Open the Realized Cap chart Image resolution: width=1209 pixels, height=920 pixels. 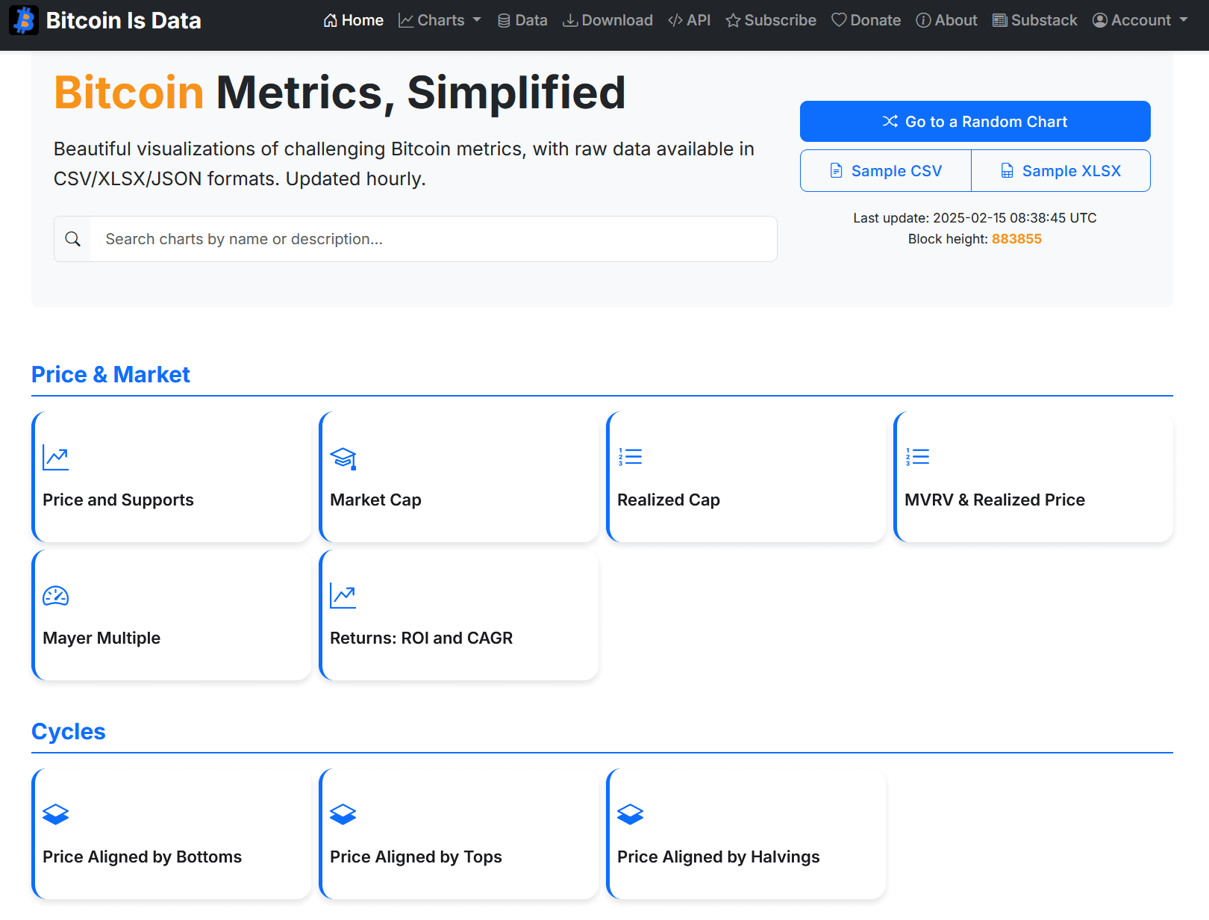click(x=746, y=476)
